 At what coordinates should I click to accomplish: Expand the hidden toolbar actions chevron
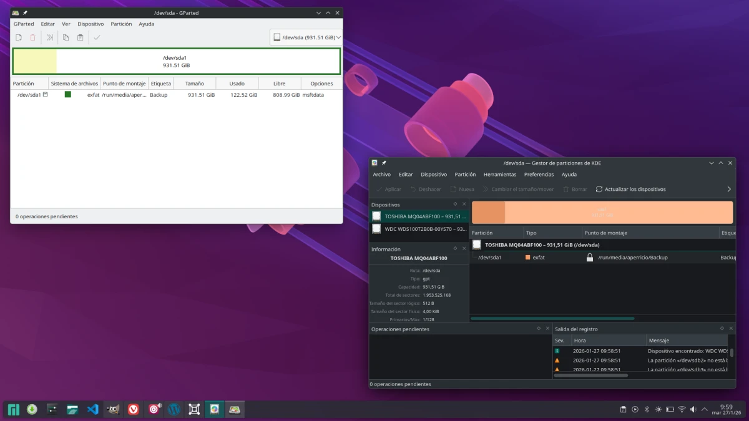coord(728,189)
